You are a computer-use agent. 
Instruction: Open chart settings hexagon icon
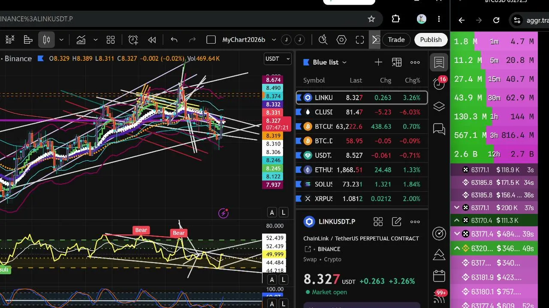341,40
